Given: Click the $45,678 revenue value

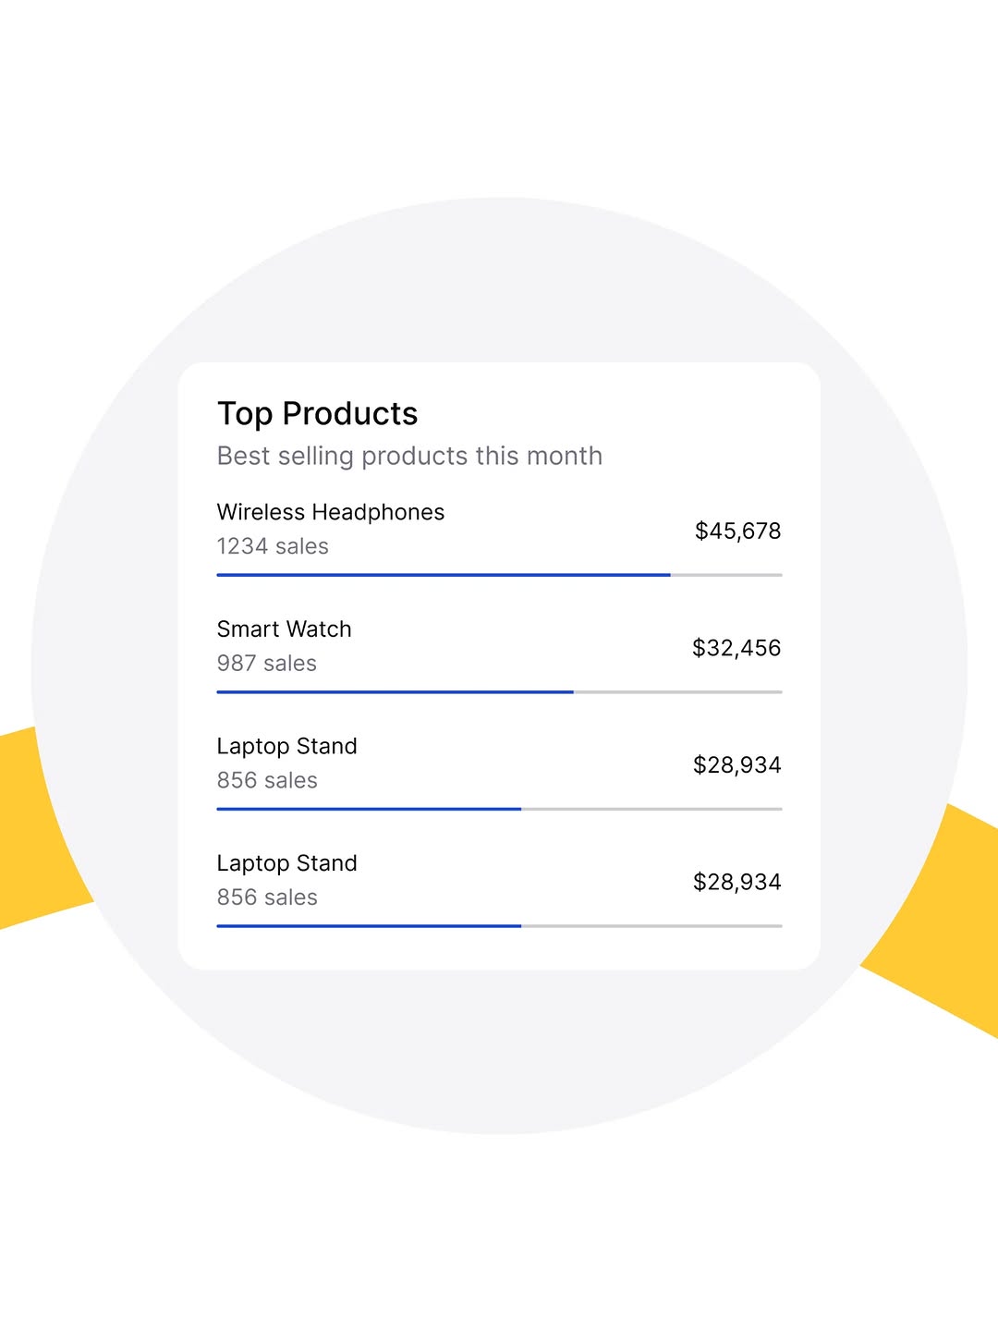Looking at the screenshot, I should tap(736, 531).
